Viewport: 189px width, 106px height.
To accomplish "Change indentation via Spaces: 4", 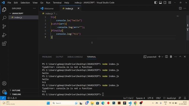I will (x=140, y=98).
